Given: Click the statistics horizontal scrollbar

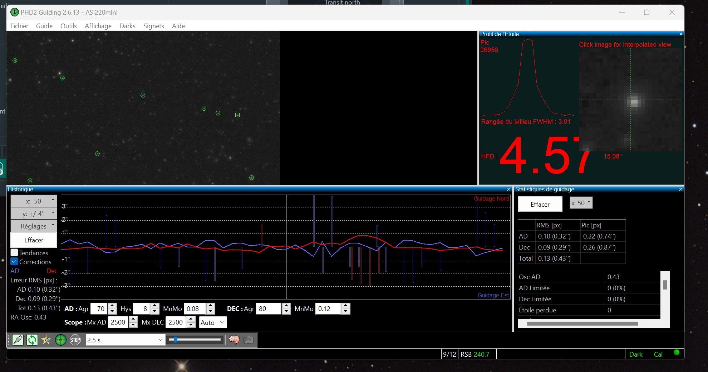Looking at the screenshot, I should [x=582, y=324].
